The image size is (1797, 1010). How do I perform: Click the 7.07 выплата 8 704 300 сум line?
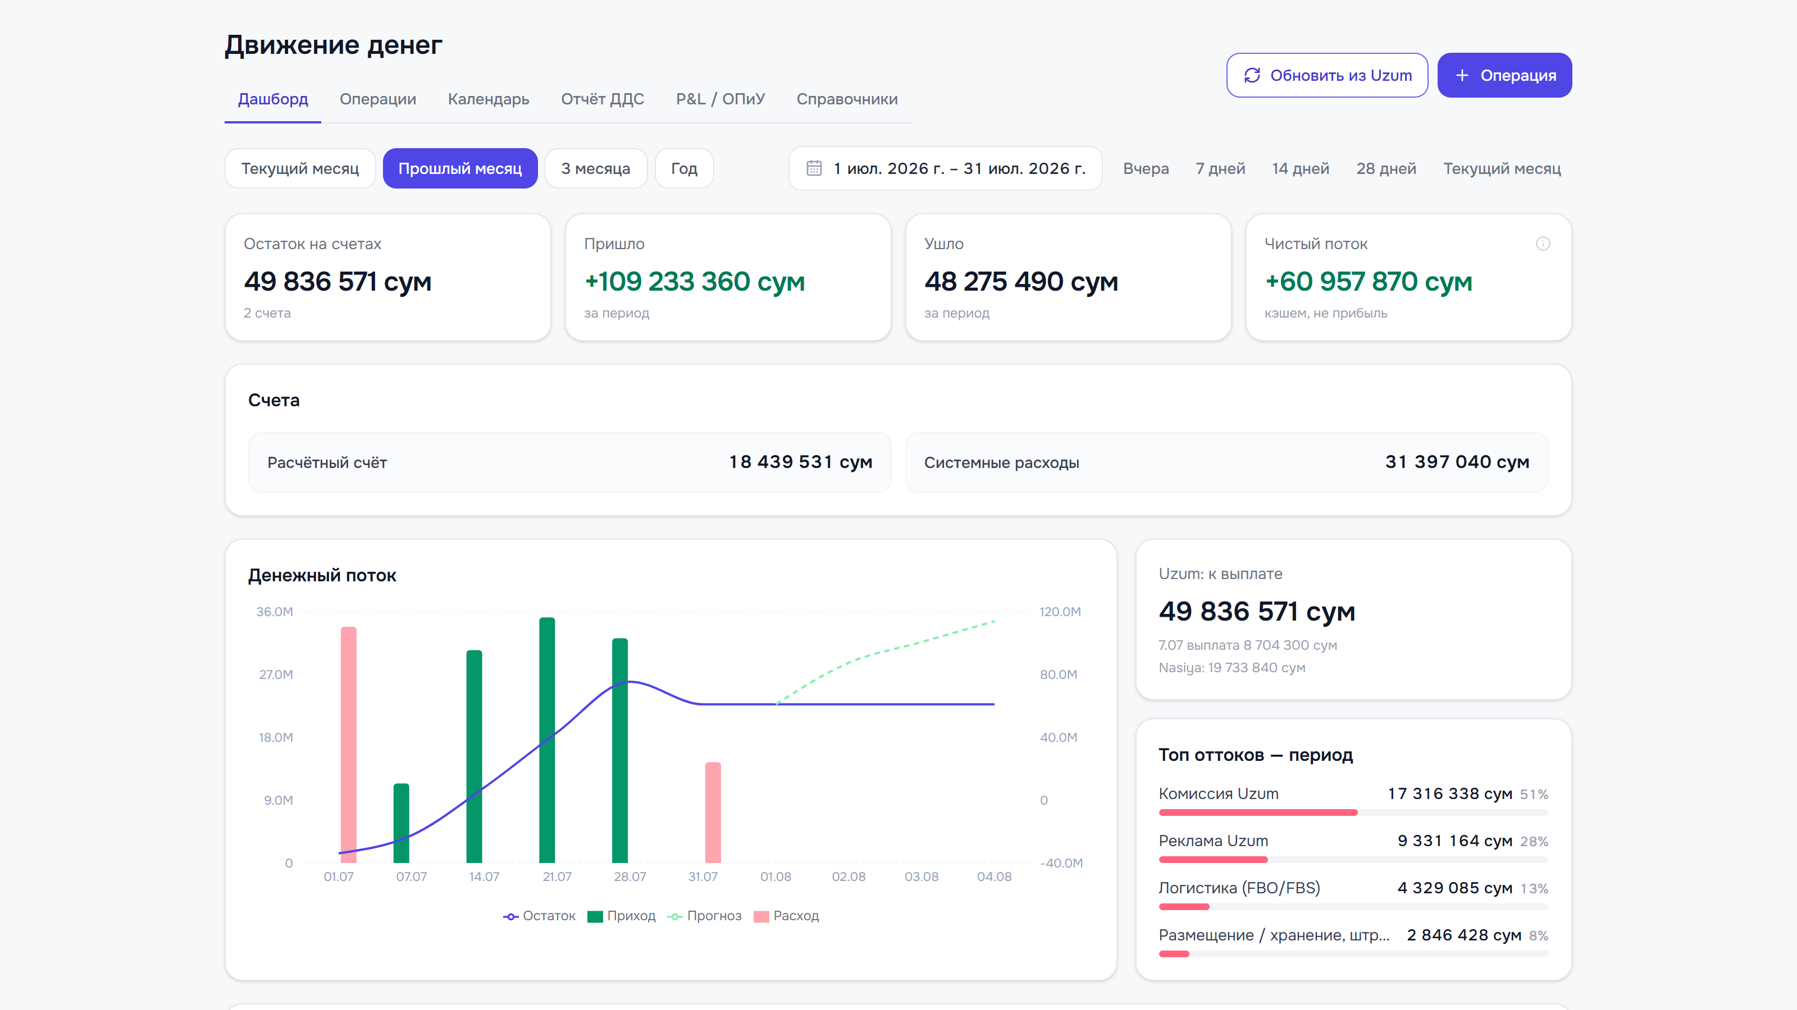click(1248, 645)
